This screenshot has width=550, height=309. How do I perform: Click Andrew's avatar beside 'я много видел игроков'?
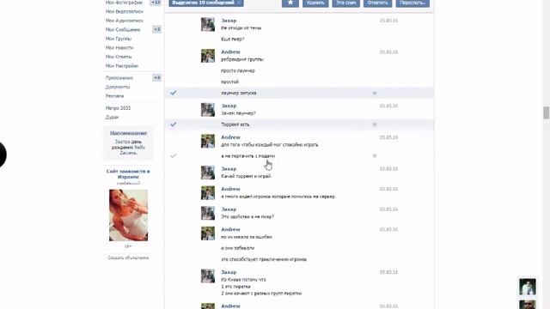(x=208, y=193)
